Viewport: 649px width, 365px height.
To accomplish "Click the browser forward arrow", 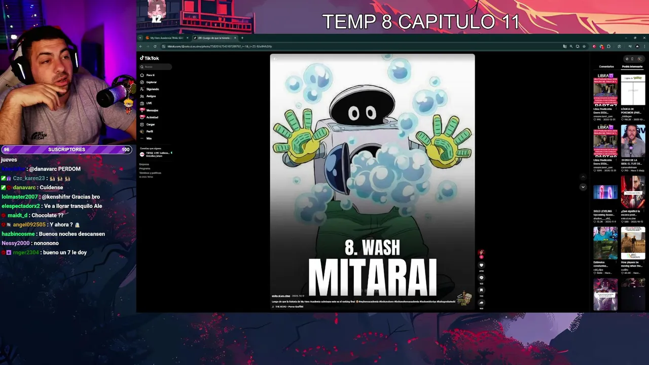I will [148, 46].
